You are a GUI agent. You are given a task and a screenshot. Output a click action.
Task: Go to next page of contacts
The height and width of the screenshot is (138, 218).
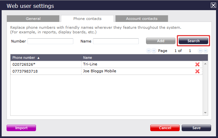tap(200, 51)
